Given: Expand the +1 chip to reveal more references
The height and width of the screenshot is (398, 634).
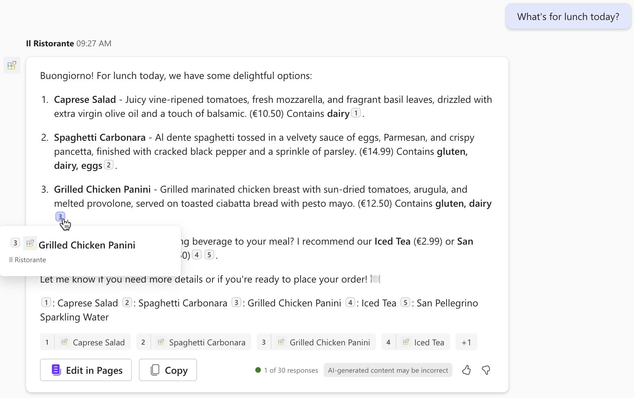Looking at the screenshot, I should pos(466,342).
